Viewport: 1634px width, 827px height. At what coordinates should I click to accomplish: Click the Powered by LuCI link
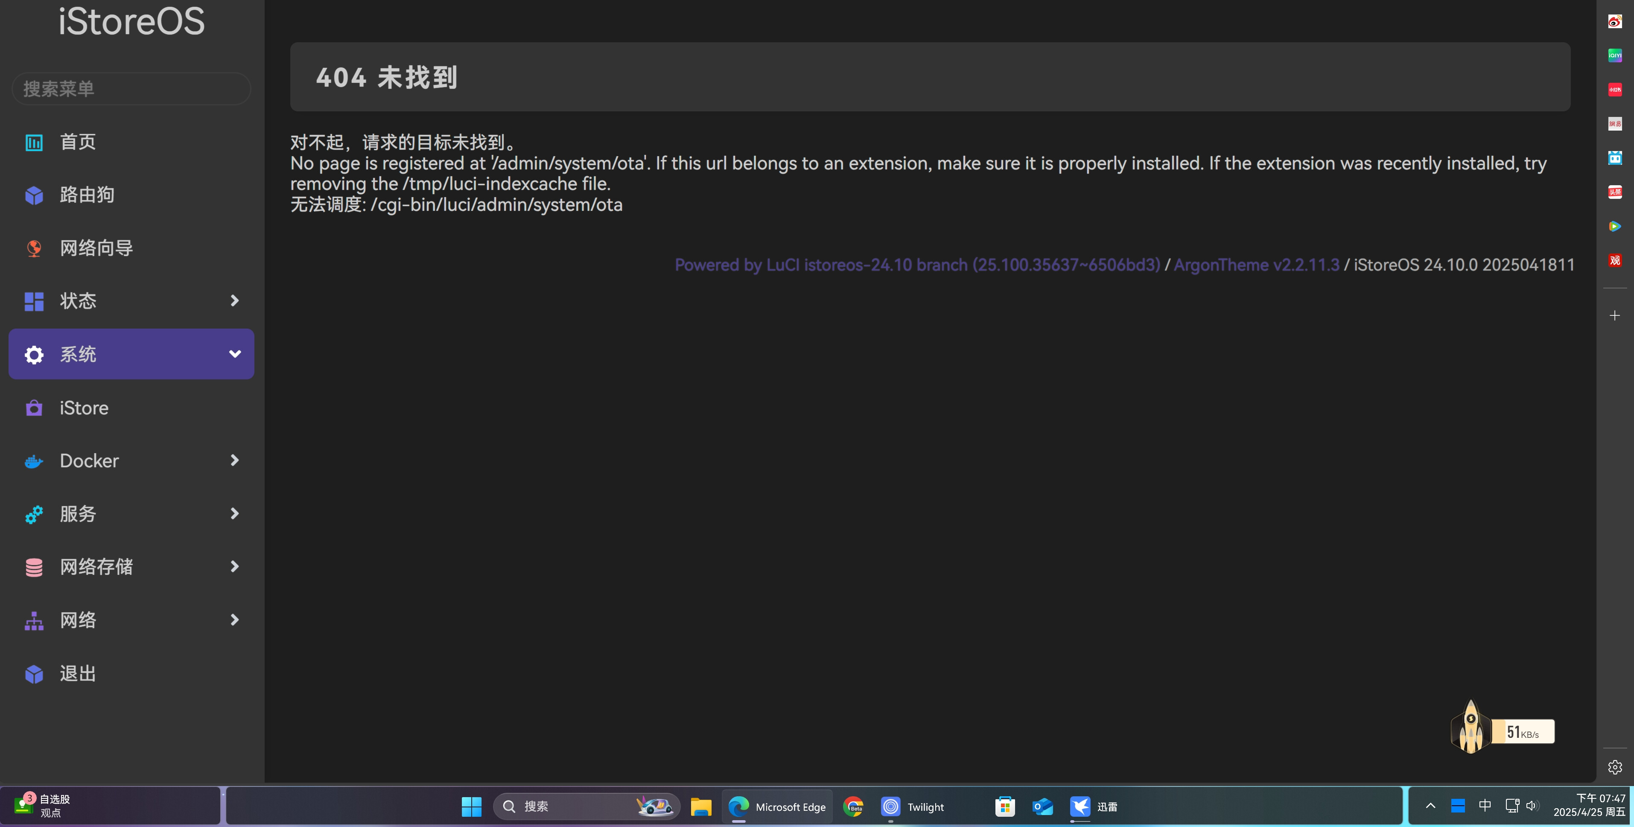[916, 265]
